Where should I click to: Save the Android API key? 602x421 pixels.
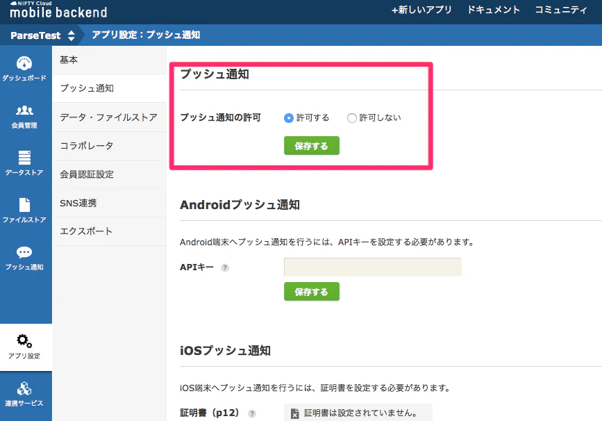[311, 292]
